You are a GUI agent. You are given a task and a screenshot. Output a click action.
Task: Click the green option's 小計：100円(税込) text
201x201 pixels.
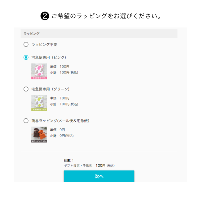(64, 104)
